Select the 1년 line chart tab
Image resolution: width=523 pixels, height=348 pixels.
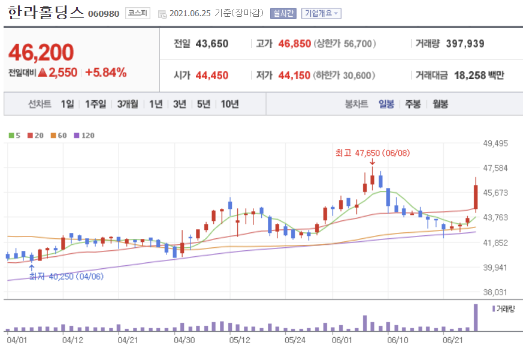(x=156, y=104)
